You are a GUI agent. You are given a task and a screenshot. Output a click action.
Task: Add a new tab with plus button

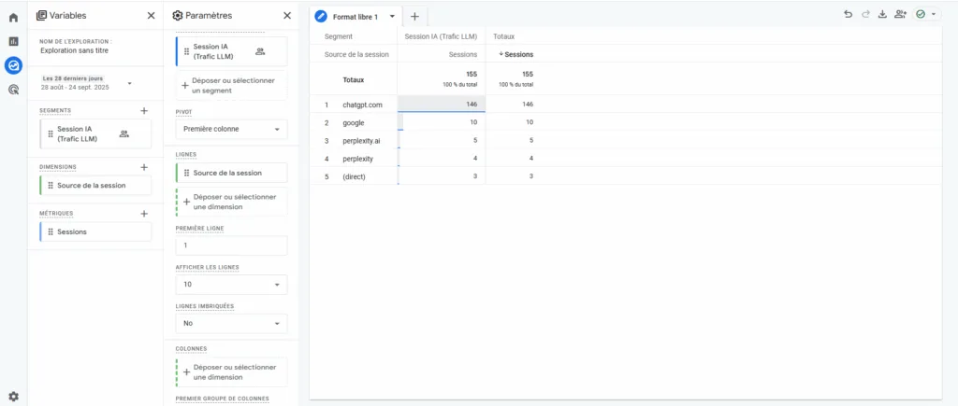pyautogui.click(x=414, y=17)
